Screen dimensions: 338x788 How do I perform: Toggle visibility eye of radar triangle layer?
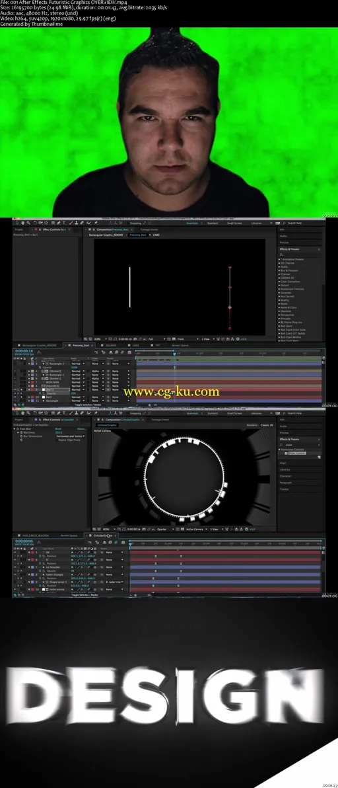(15, 574)
